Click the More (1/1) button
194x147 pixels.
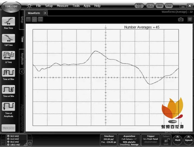[x=8, y=128]
